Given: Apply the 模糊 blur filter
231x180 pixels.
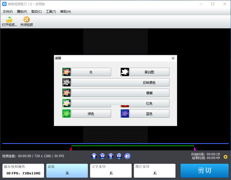Looking at the screenshot, I should pyautogui.click(x=121, y=93).
